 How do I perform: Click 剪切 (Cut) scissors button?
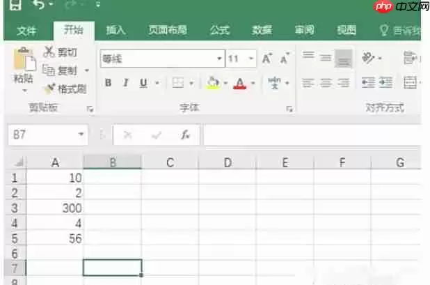click(x=61, y=52)
